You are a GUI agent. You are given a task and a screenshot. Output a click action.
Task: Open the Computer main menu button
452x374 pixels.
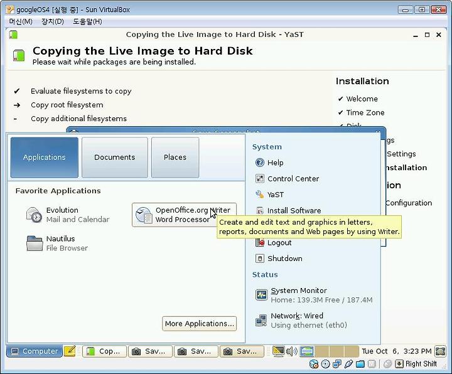point(35,351)
